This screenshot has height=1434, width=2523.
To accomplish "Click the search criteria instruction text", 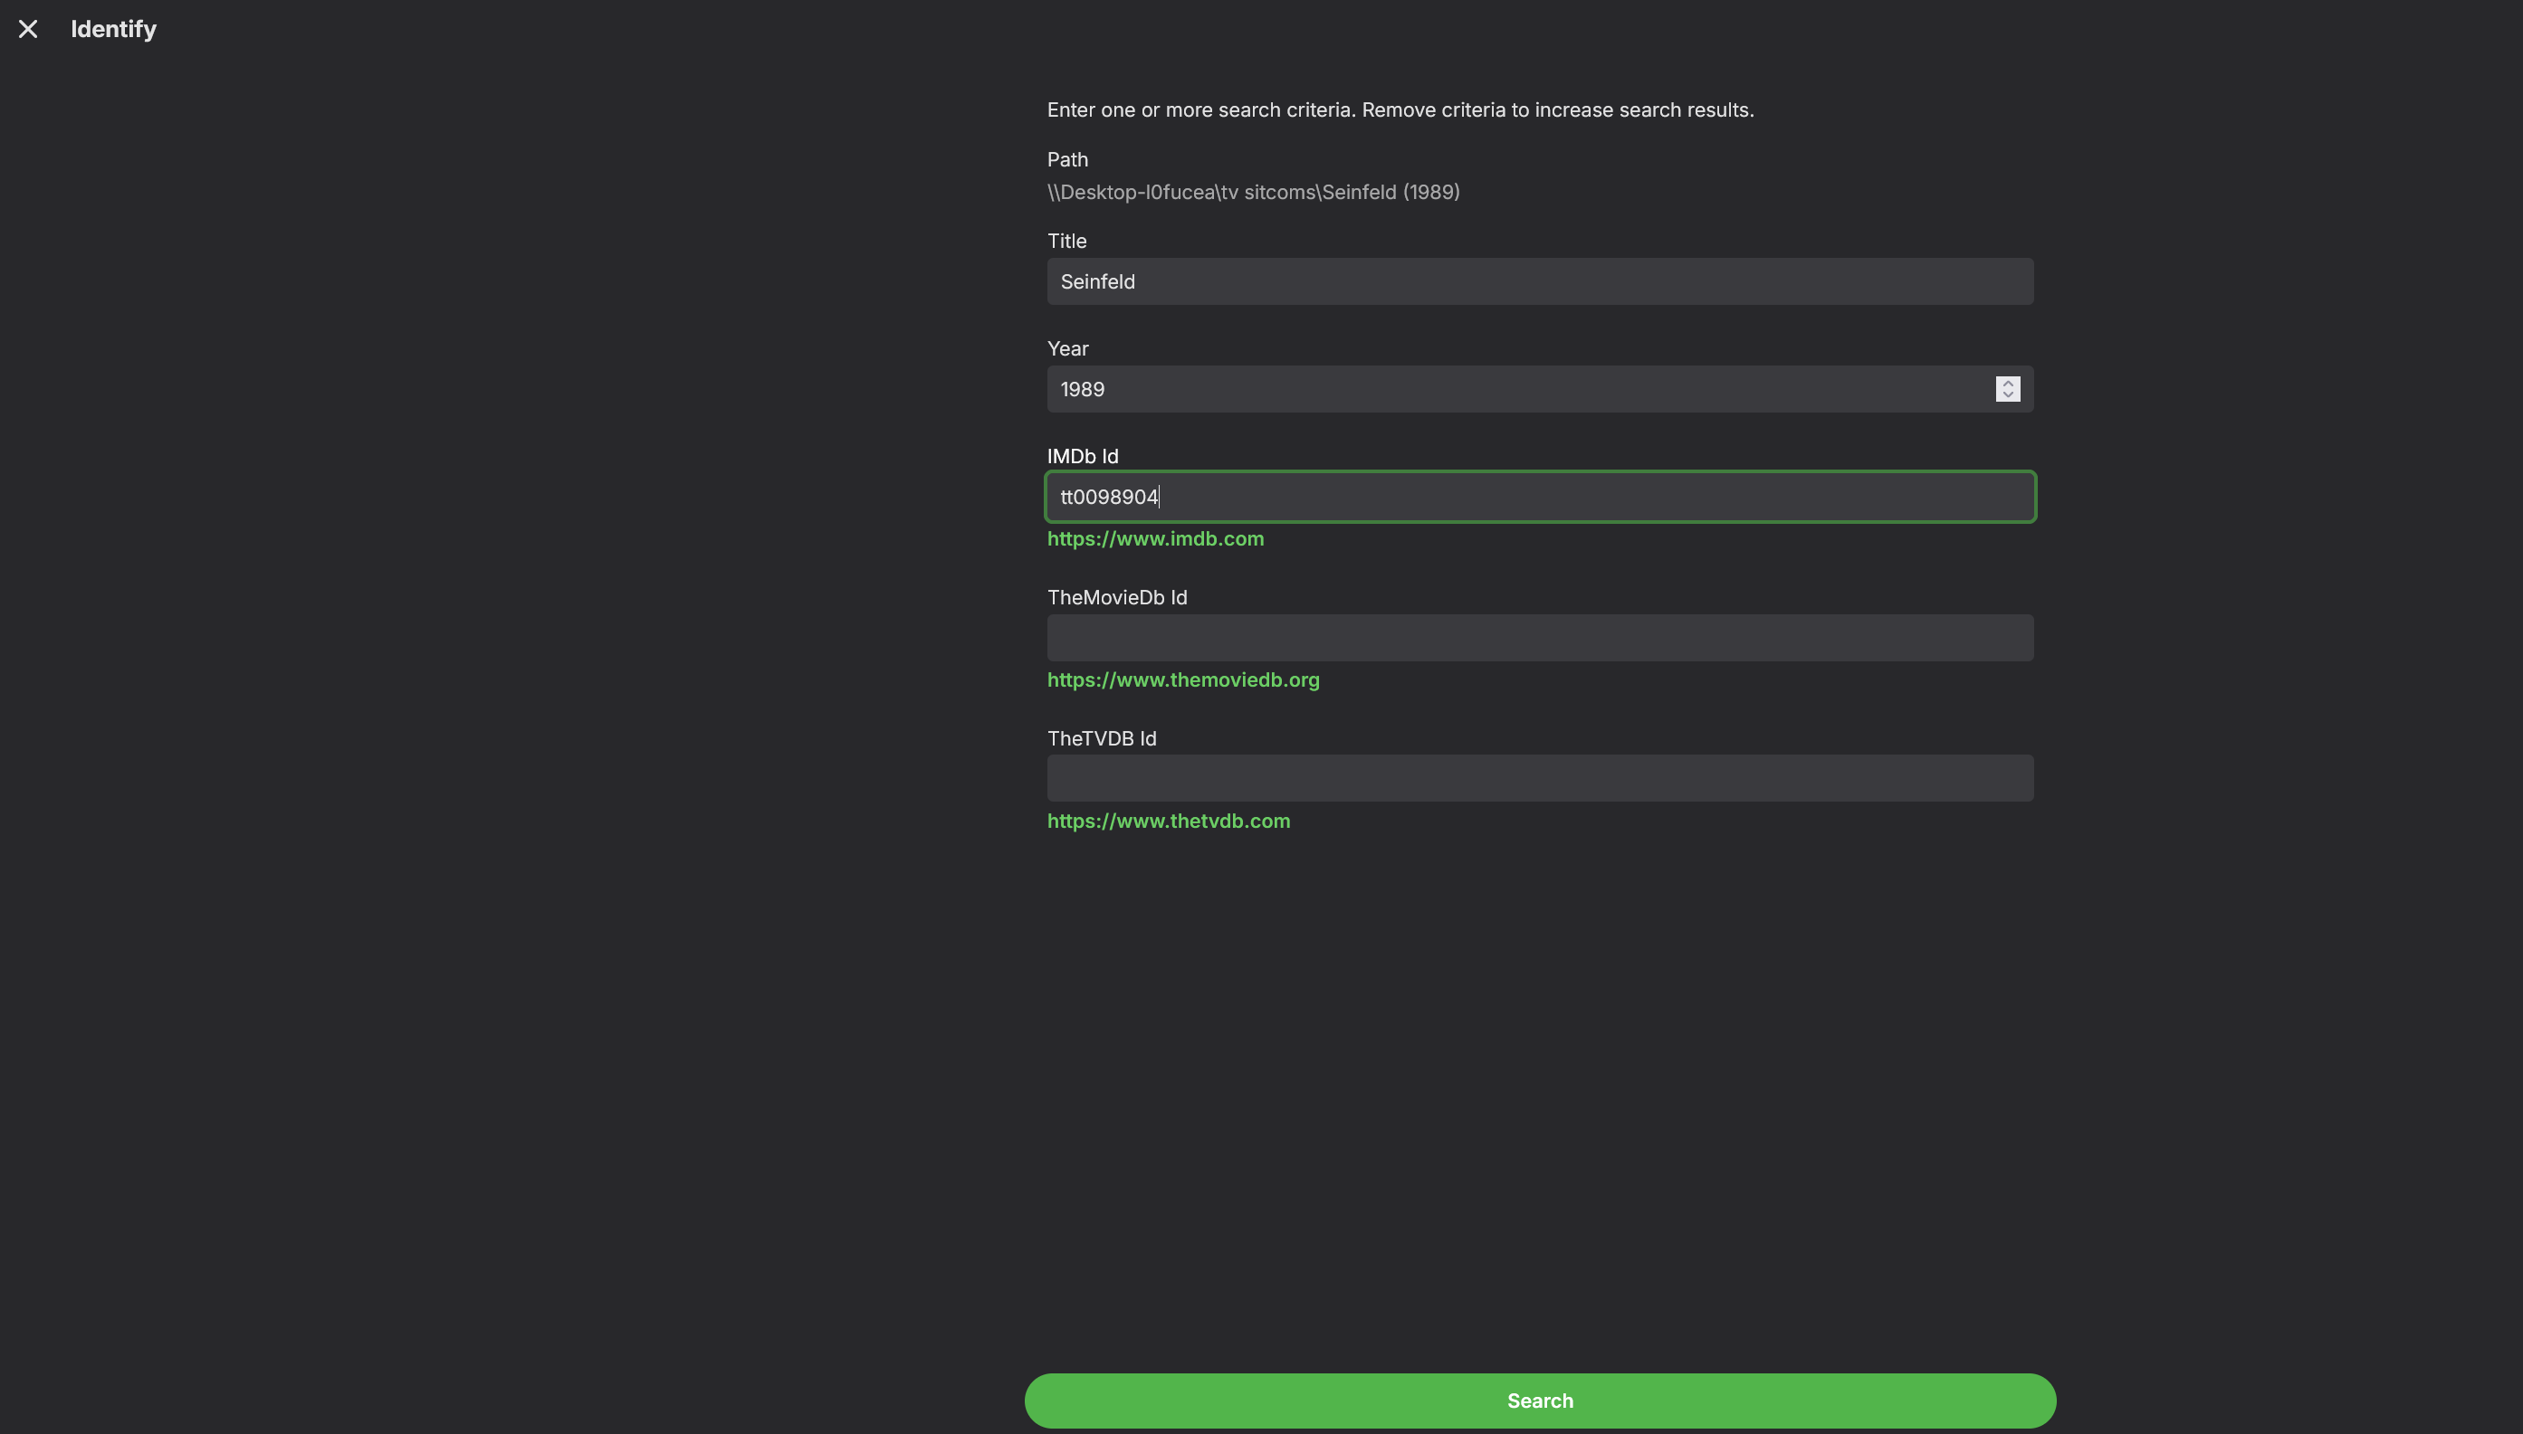I will coord(1399,110).
